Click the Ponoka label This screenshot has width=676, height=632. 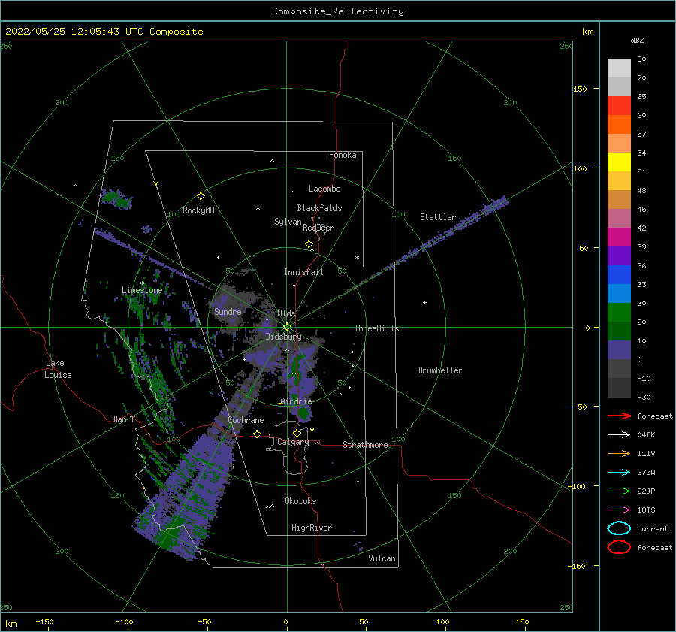tap(343, 156)
